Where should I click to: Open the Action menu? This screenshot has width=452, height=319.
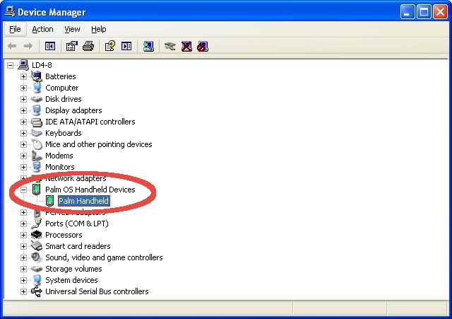click(42, 29)
